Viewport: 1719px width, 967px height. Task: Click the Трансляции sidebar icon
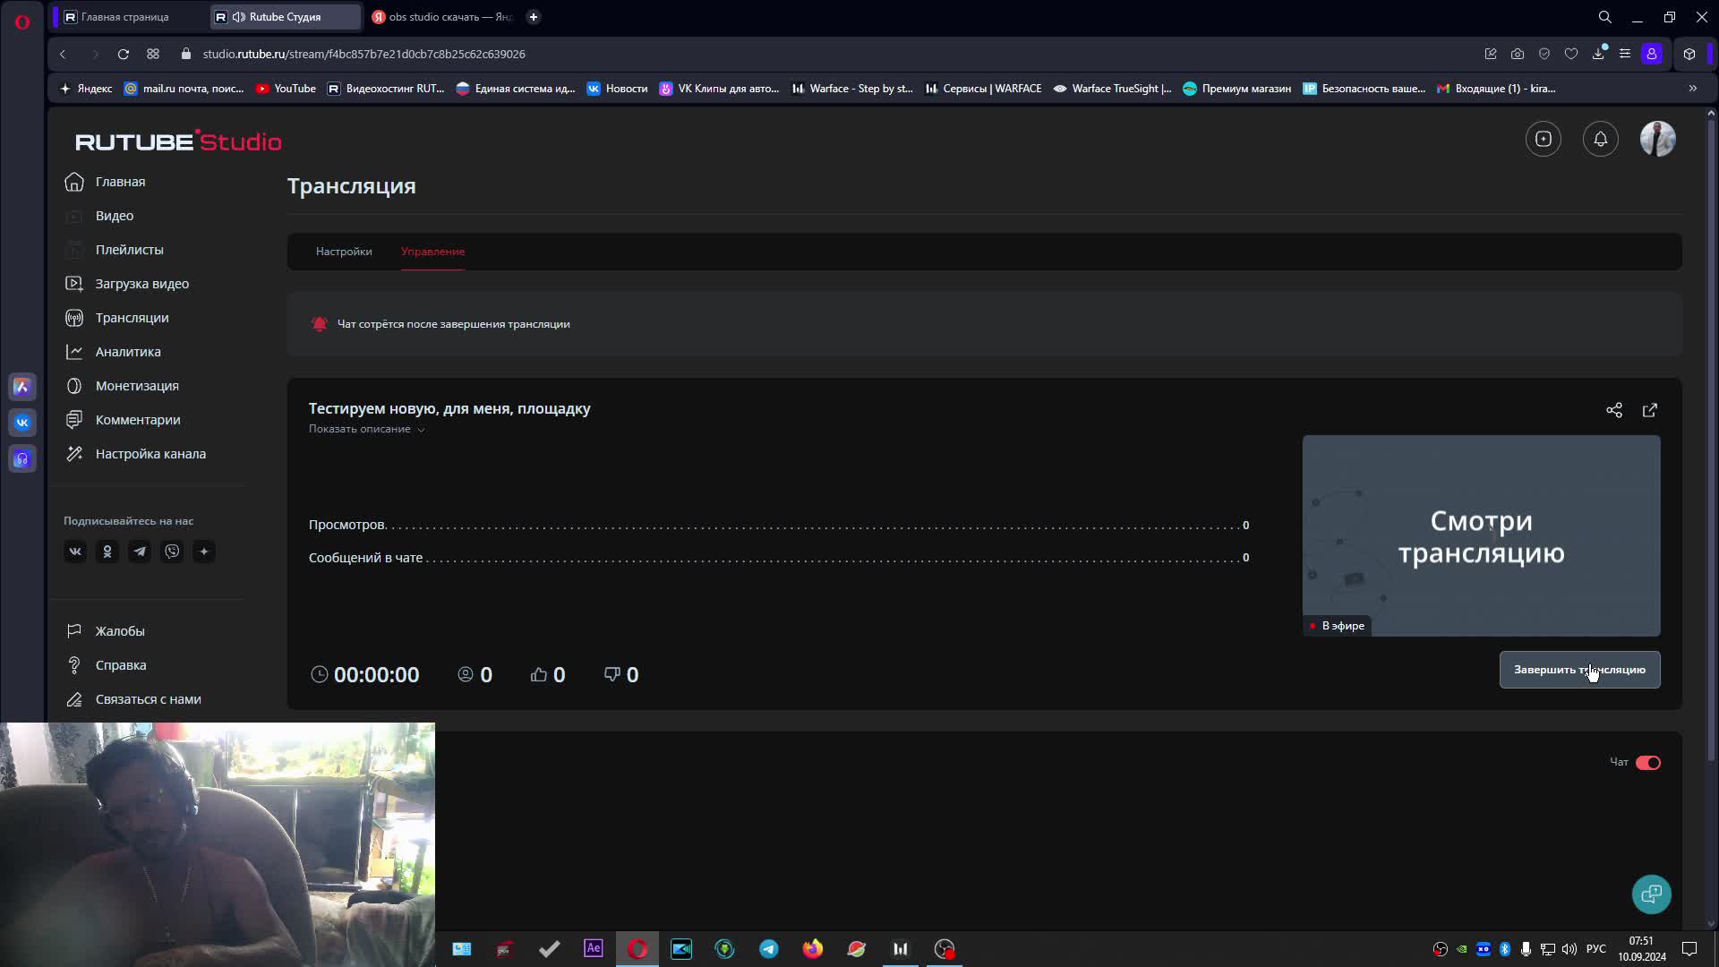(x=74, y=318)
